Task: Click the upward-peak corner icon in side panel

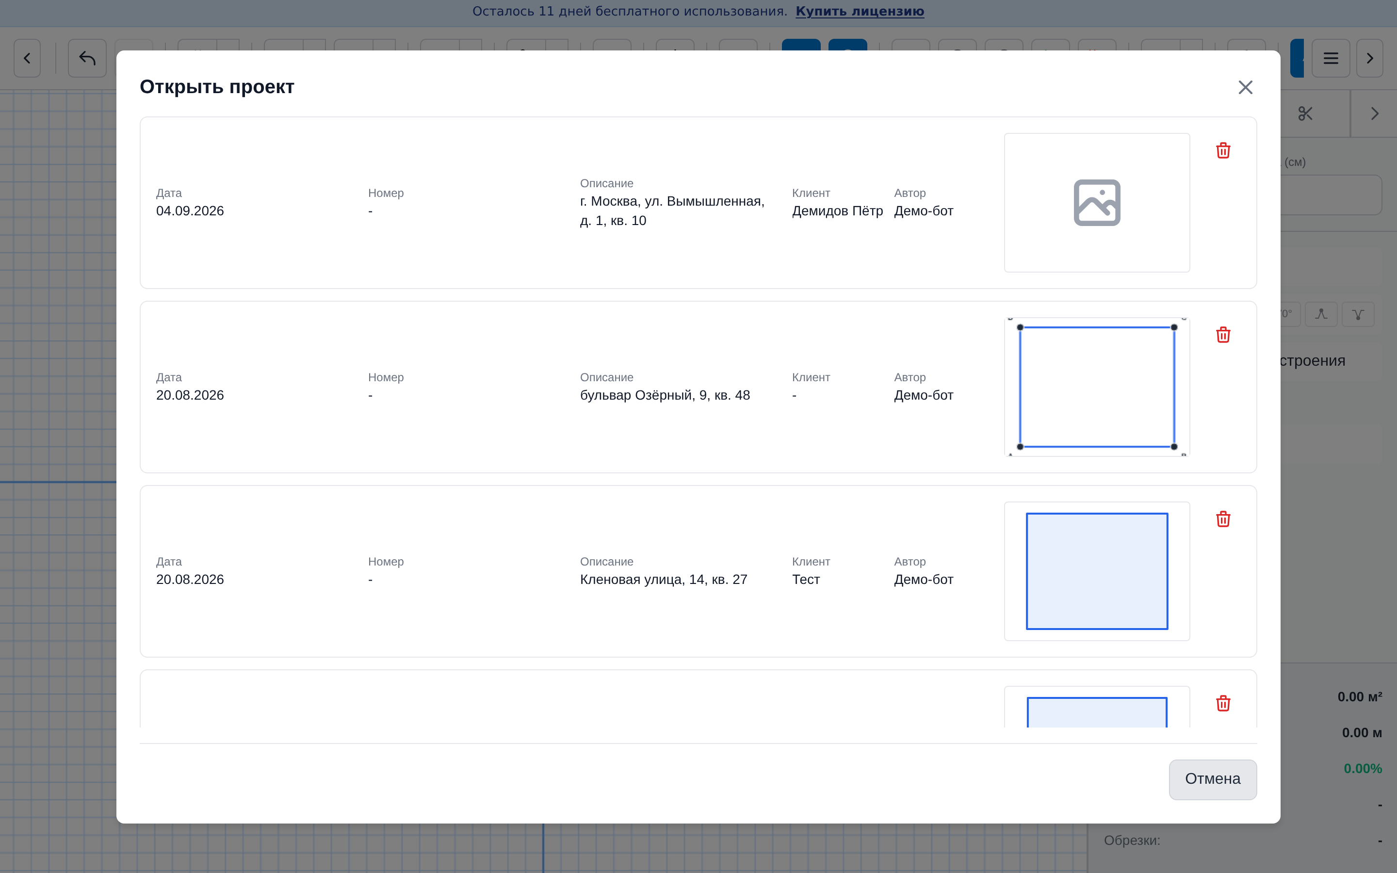Action: click(x=1321, y=314)
